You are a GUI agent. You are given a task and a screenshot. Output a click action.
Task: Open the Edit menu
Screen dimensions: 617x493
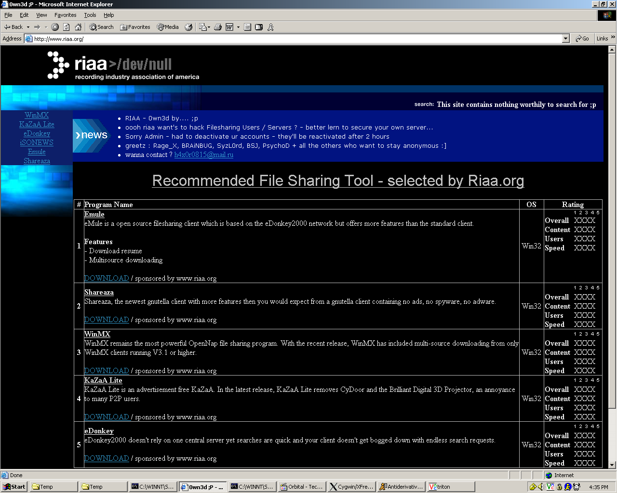pos(24,15)
